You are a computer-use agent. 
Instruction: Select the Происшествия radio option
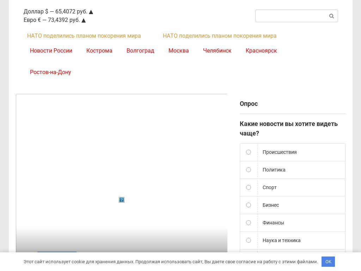(x=249, y=152)
